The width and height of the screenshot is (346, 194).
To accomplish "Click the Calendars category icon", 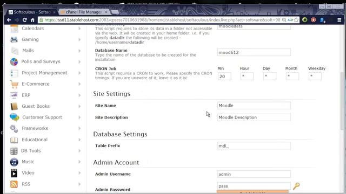I will [x=14, y=29].
